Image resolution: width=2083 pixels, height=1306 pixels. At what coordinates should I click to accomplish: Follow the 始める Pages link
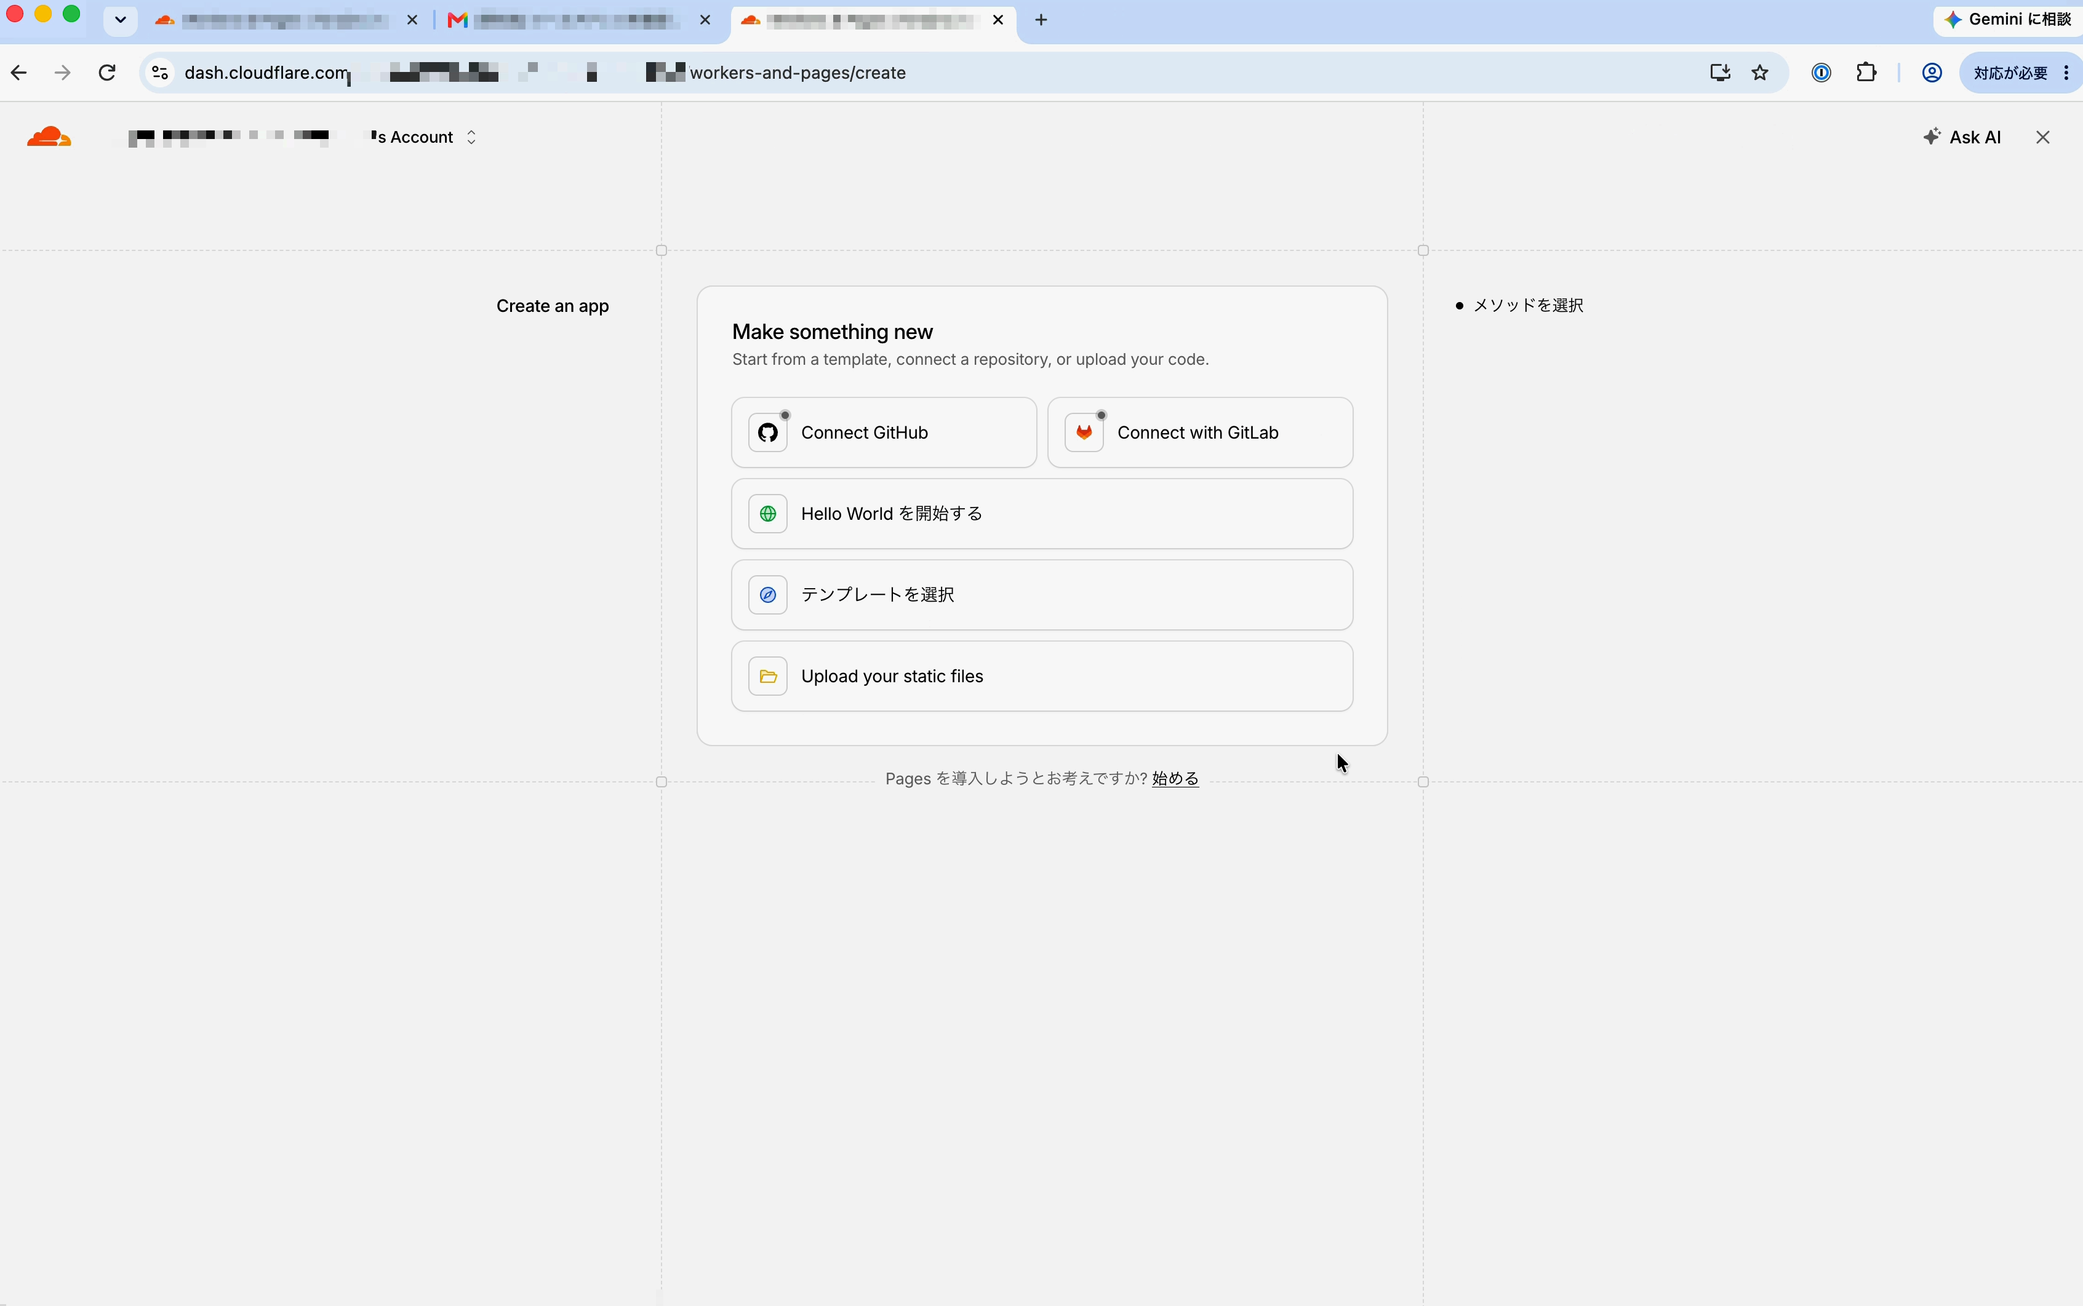coord(1175,778)
